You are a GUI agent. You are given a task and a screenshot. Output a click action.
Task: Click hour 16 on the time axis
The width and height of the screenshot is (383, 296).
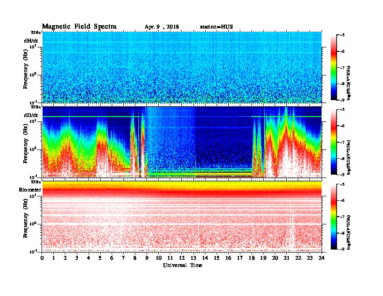228,258
